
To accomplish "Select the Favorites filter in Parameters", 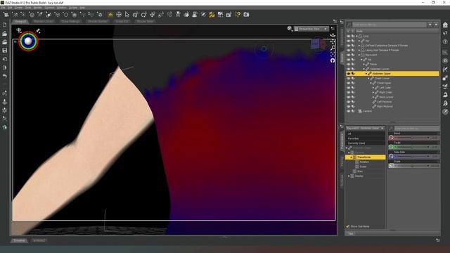I will [x=353, y=138].
